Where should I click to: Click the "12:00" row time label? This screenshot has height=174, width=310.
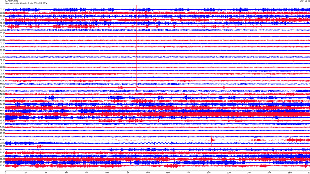tap(2, 91)
